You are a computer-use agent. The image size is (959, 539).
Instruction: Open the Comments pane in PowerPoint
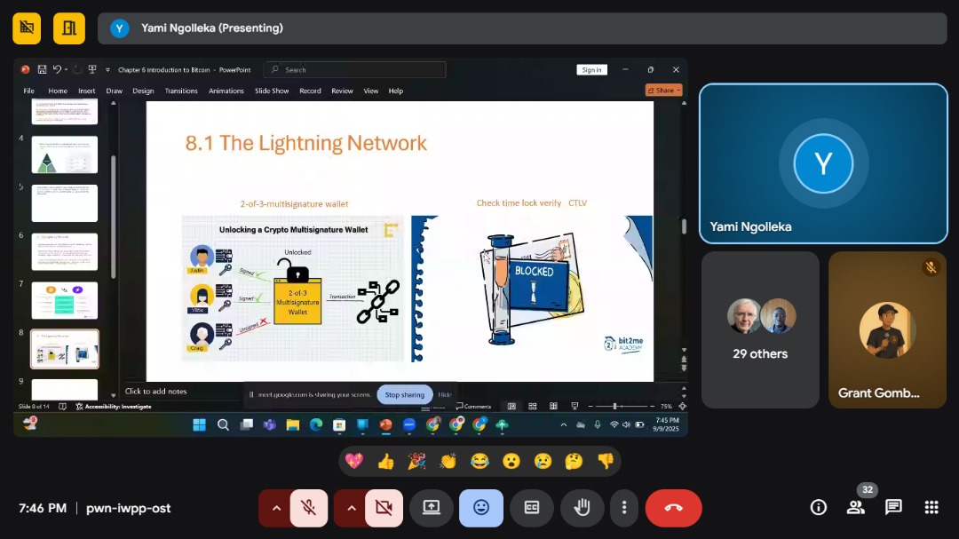click(474, 406)
